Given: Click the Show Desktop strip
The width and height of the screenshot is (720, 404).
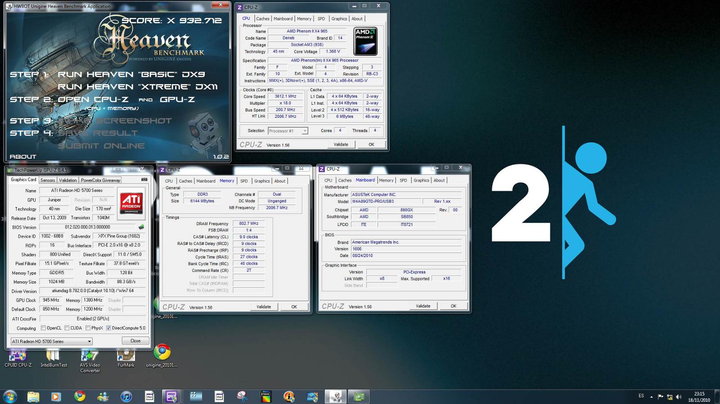Looking at the screenshot, I should (x=717, y=397).
